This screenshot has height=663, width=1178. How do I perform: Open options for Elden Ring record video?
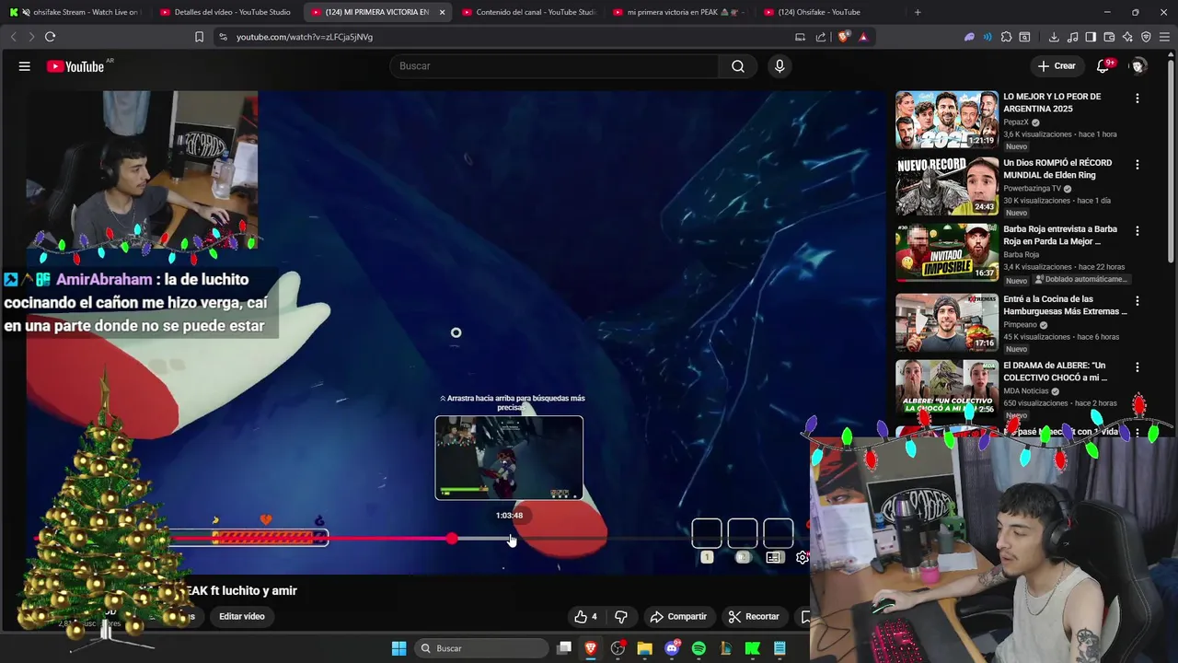click(x=1137, y=165)
